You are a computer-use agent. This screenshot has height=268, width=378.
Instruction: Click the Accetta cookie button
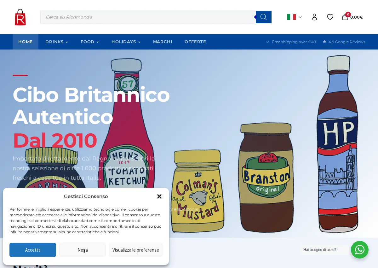(x=33, y=250)
